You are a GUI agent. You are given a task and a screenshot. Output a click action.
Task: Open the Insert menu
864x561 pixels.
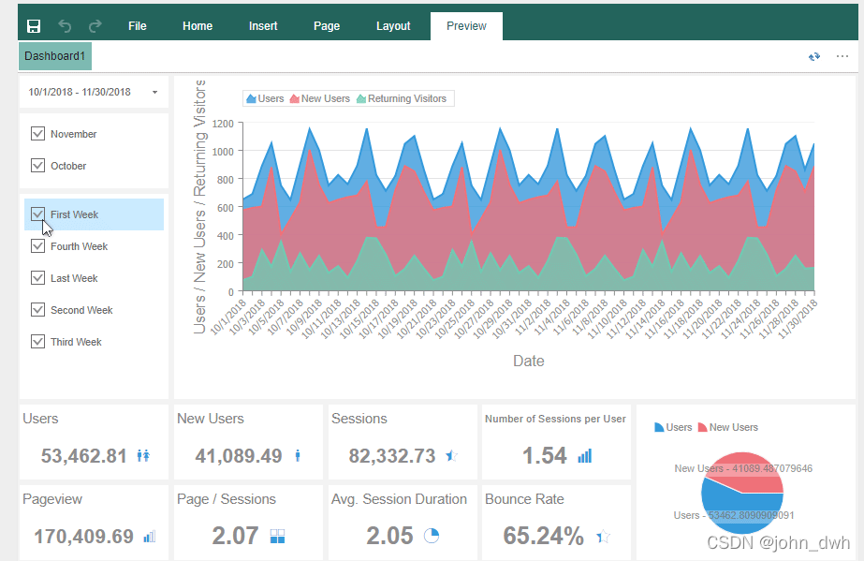tap(262, 25)
